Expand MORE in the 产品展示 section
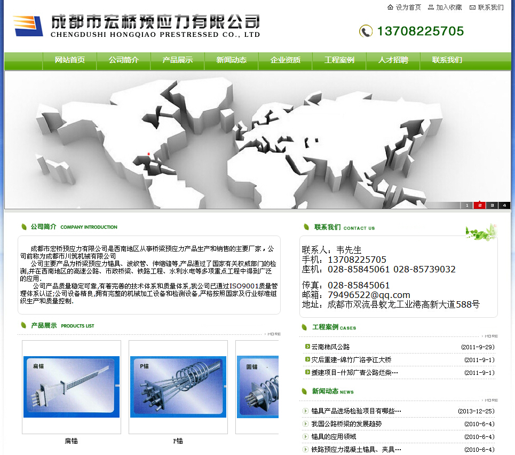 coord(273,334)
